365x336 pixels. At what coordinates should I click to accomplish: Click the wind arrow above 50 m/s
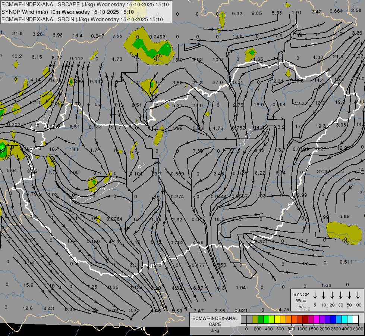point(349,295)
